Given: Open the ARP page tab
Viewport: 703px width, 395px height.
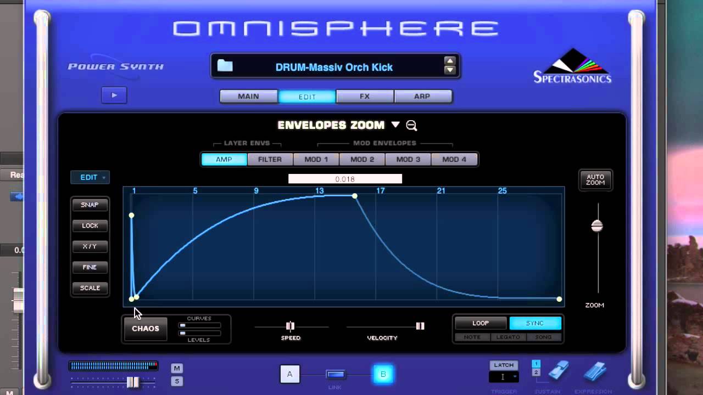Looking at the screenshot, I should click(x=422, y=97).
